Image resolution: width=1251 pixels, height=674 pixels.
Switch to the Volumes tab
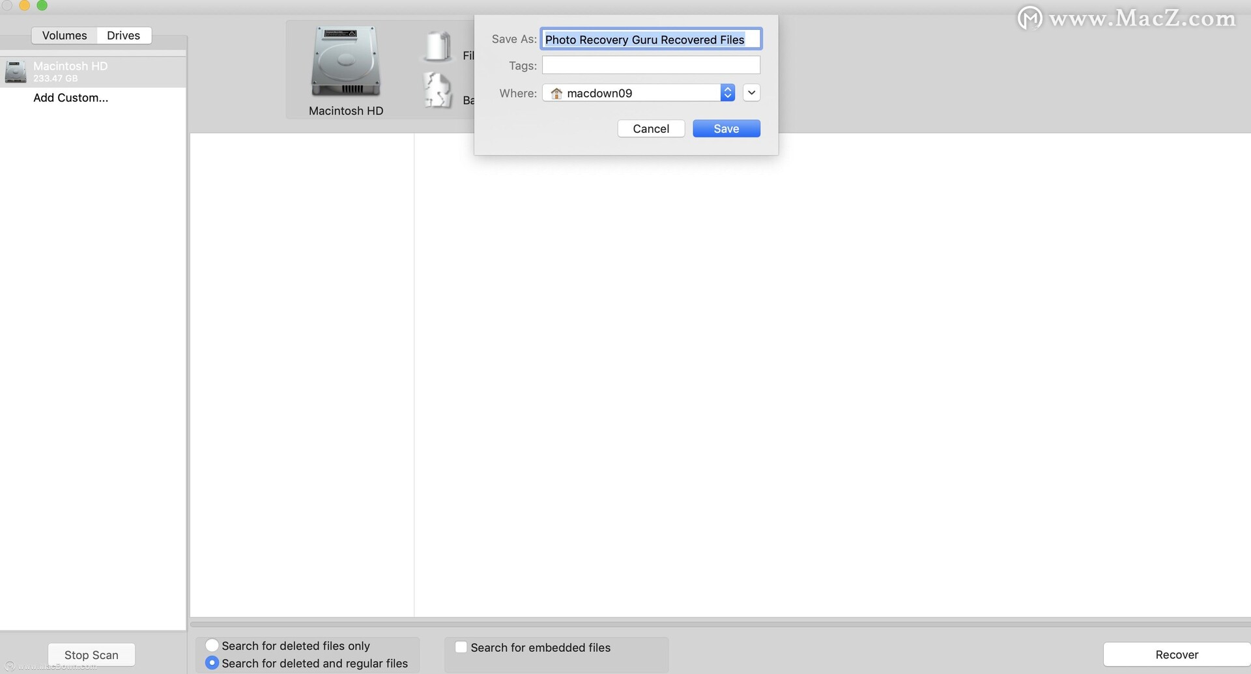point(65,35)
